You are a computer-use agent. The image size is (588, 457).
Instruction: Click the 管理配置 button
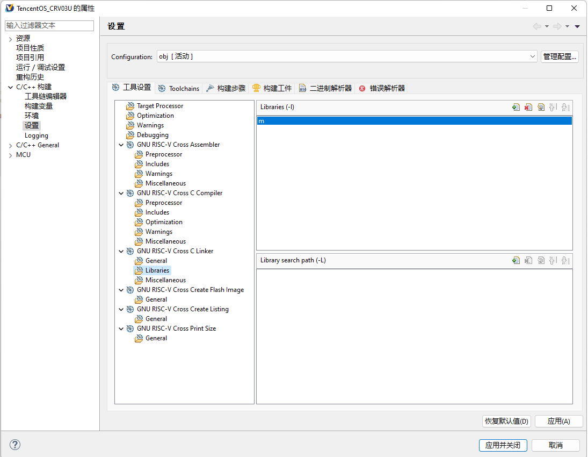click(x=560, y=56)
